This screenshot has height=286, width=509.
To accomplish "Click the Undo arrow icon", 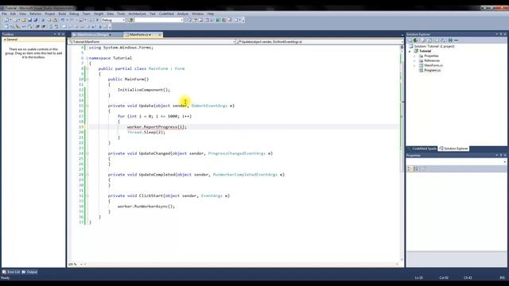I will (x=62, y=20).
